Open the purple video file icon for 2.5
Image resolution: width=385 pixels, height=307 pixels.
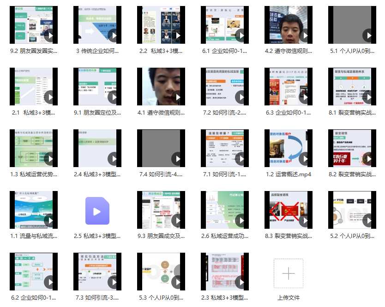[97, 211]
